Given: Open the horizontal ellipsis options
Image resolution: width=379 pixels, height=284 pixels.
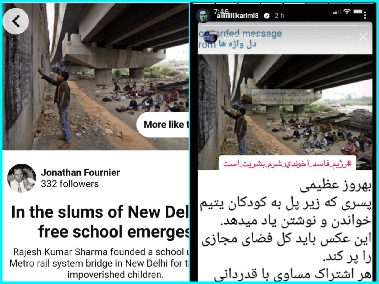Looking at the screenshot, I should 346,37.
